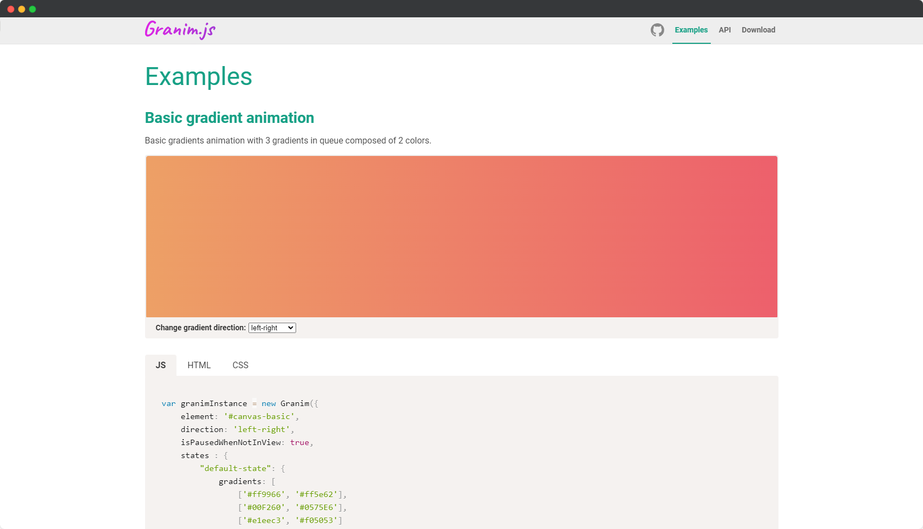This screenshot has width=923, height=529.
Task: Click the '#ff9966' color value in code
Action: [x=264, y=494]
